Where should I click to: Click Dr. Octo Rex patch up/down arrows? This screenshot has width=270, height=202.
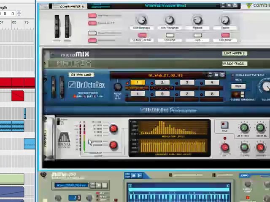pos(210,75)
